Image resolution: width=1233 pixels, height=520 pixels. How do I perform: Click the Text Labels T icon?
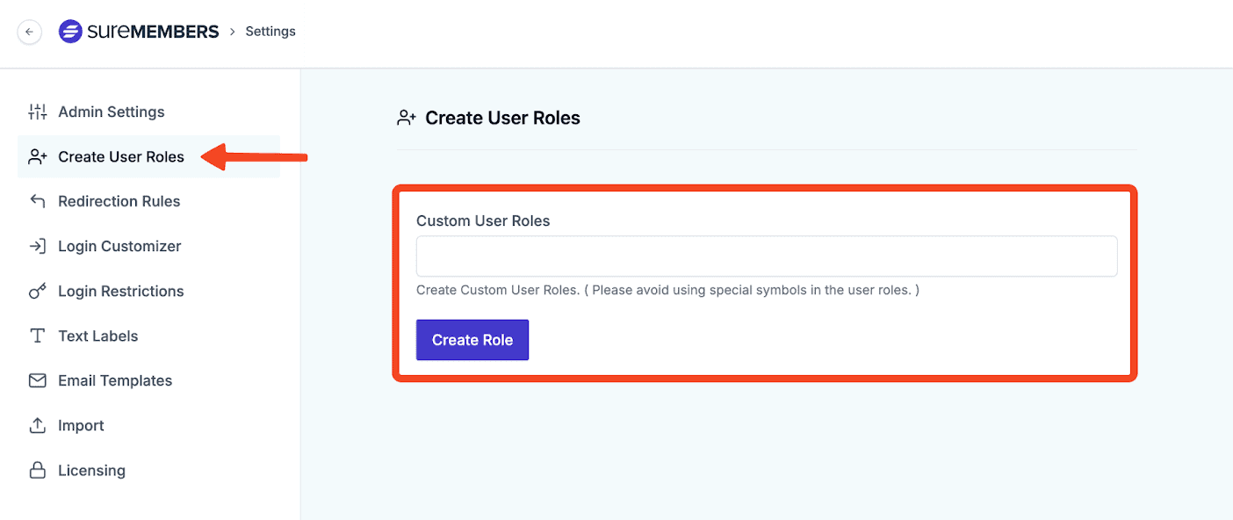pos(37,336)
